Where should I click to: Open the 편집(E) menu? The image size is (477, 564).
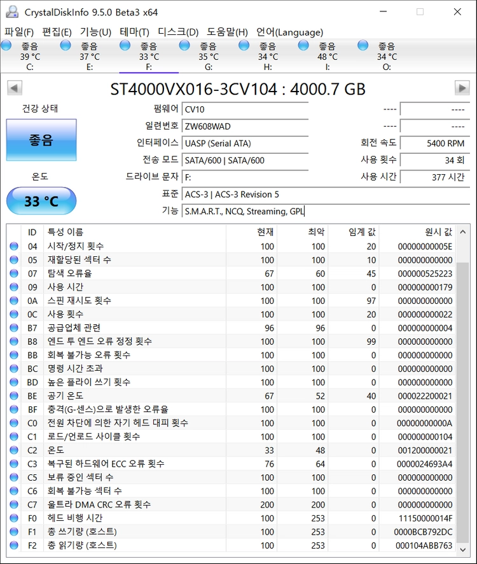(57, 32)
